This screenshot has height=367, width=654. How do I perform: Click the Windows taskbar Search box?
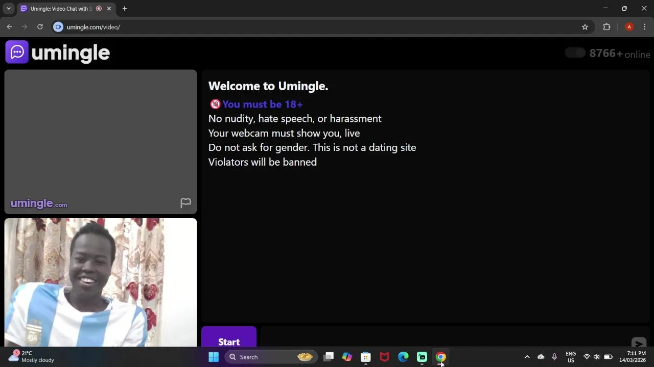270,357
